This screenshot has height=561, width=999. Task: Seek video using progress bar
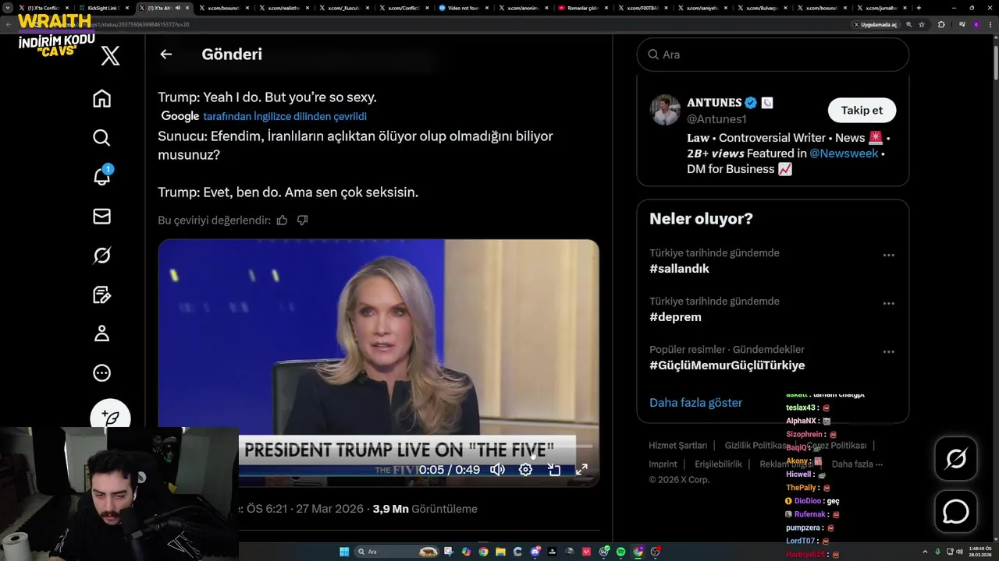click(x=379, y=446)
